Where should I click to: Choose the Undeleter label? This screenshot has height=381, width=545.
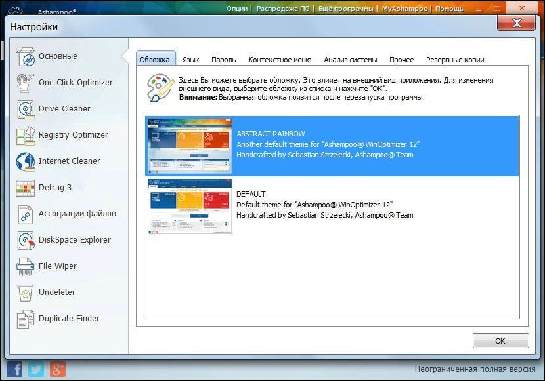(57, 292)
